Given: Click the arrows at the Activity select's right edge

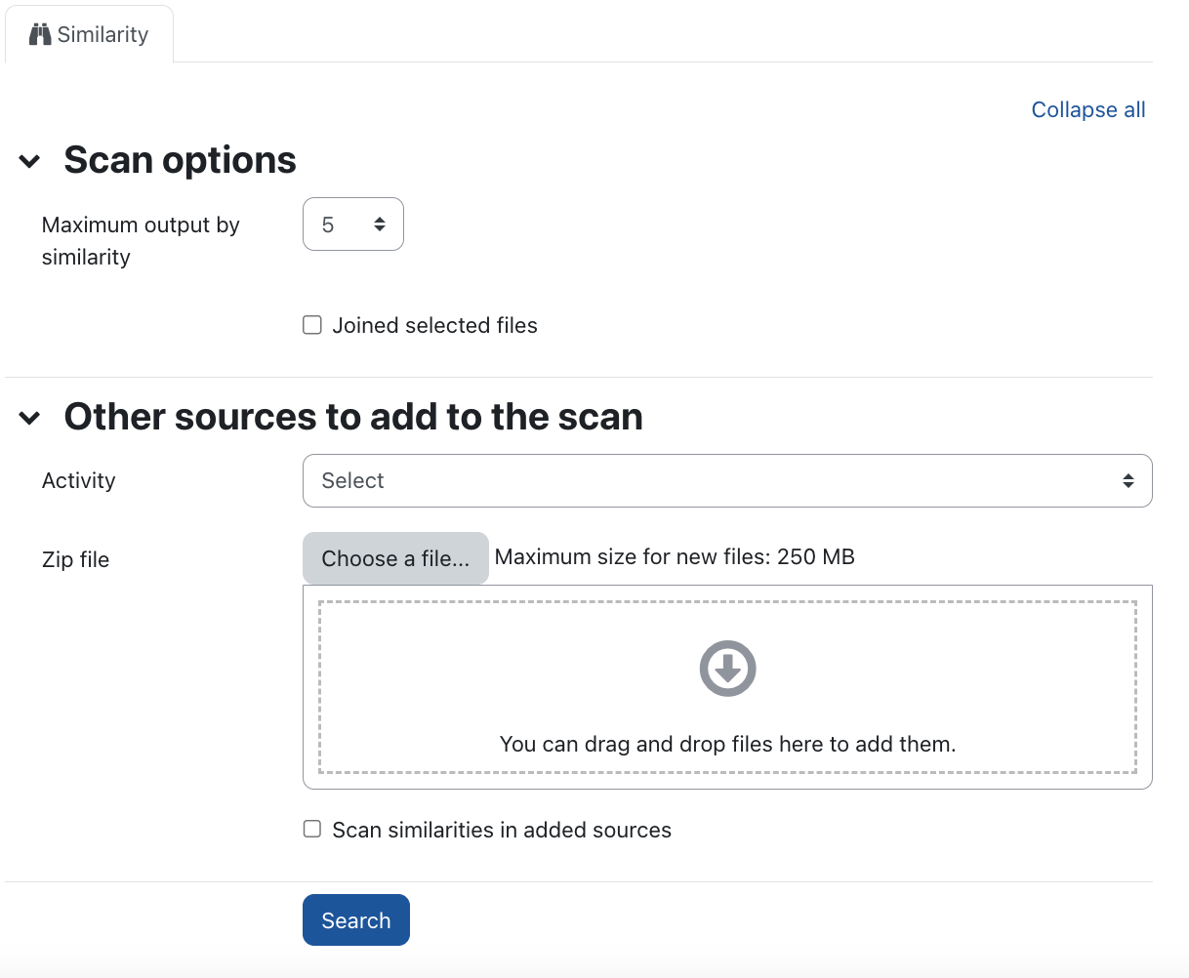Looking at the screenshot, I should 1127,480.
